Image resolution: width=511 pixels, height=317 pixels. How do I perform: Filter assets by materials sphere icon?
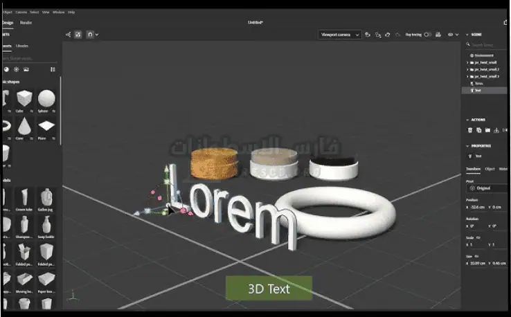point(6,69)
